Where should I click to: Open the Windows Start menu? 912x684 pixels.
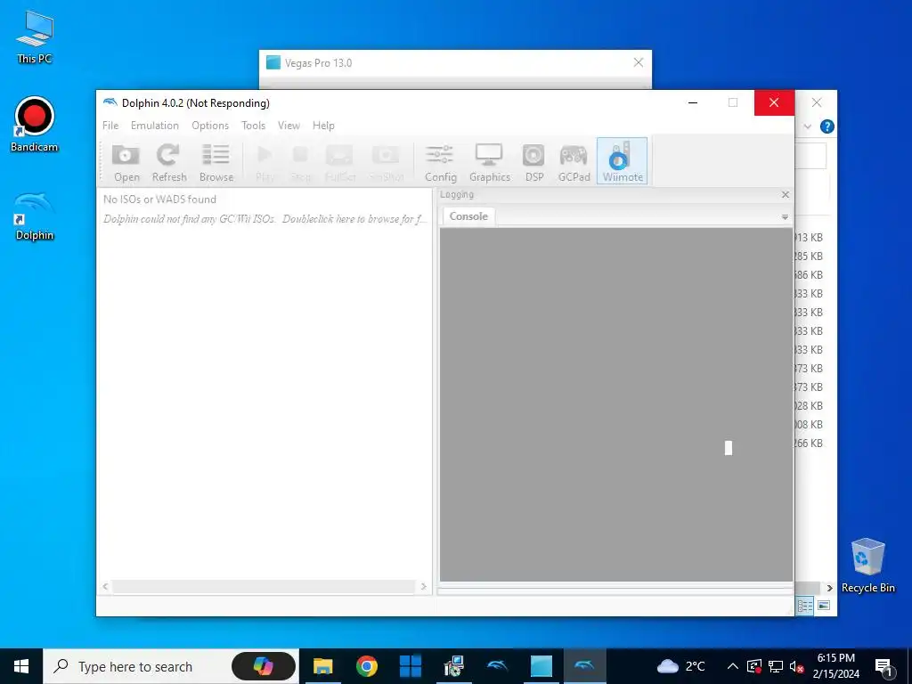tap(21, 666)
